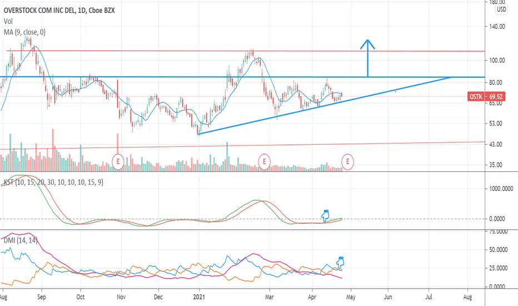Viewport: 518px width, 306px height.
Task: Click the 43.00 price axis label
Action: point(496,144)
